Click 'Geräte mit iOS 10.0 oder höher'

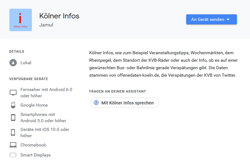(45, 132)
